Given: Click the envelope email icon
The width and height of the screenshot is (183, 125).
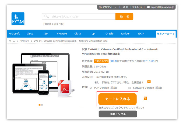Looking at the screenshot, I should [x=148, y=7].
